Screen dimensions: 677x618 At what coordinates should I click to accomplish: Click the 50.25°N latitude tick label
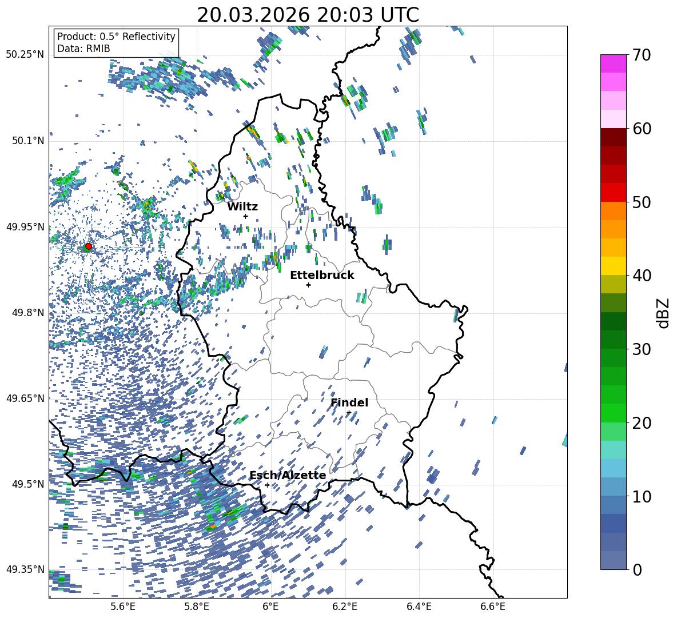[25, 55]
